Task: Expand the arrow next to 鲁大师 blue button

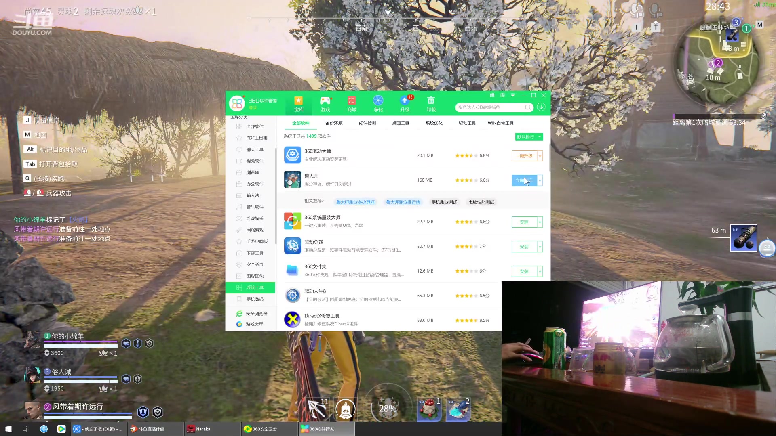Action: point(540,180)
